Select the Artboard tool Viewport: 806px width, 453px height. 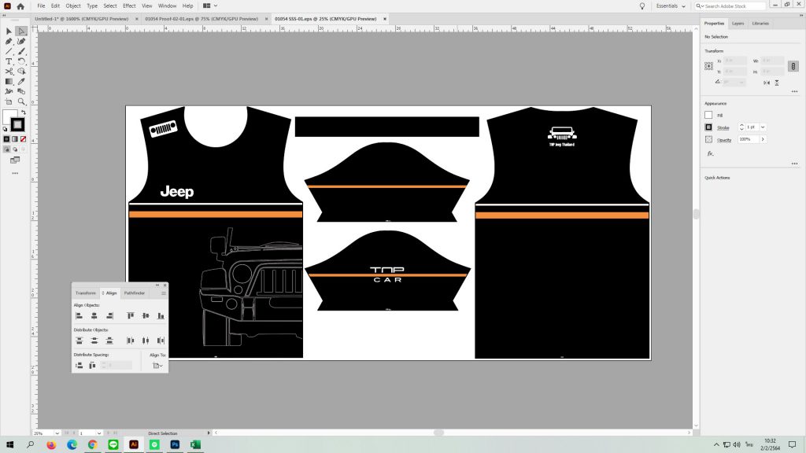9,101
